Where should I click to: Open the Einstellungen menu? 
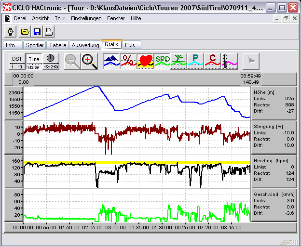pyautogui.click(x=86, y=18)
